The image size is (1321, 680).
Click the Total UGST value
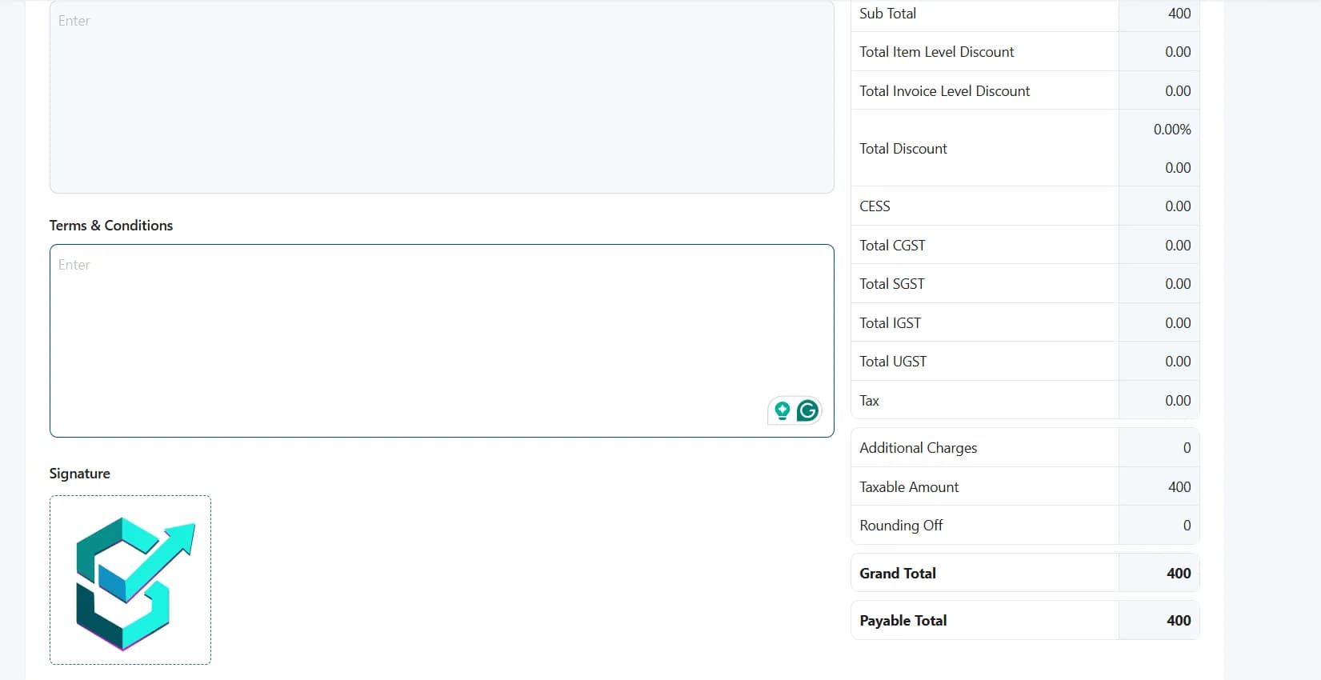1178,362
